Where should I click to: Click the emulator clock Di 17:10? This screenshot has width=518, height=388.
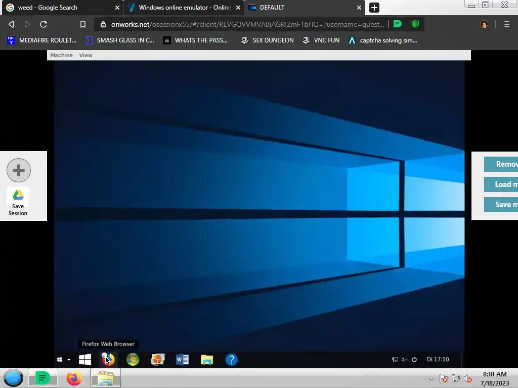coord(438,359)
